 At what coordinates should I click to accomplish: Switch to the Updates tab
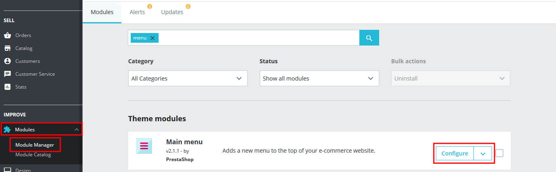[x=172, y=12]
